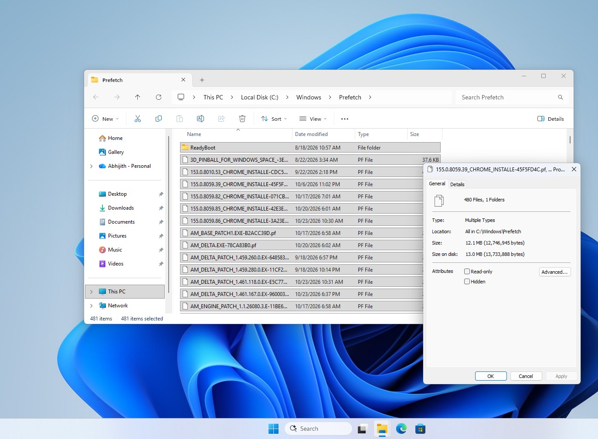Go up one folder level arrow
The height and width of the screenshot is (439, 598).
[138, 97]
